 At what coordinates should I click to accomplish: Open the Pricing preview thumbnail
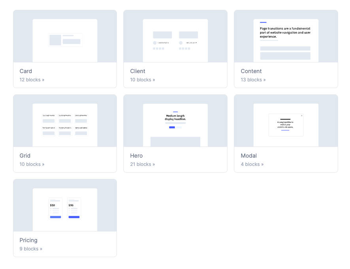click(65, 205)
